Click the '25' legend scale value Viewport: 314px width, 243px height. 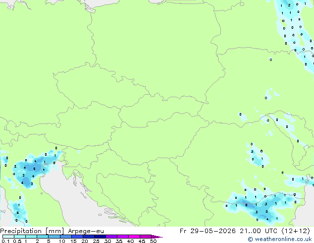pyautogui.click(x=96, y=241)
